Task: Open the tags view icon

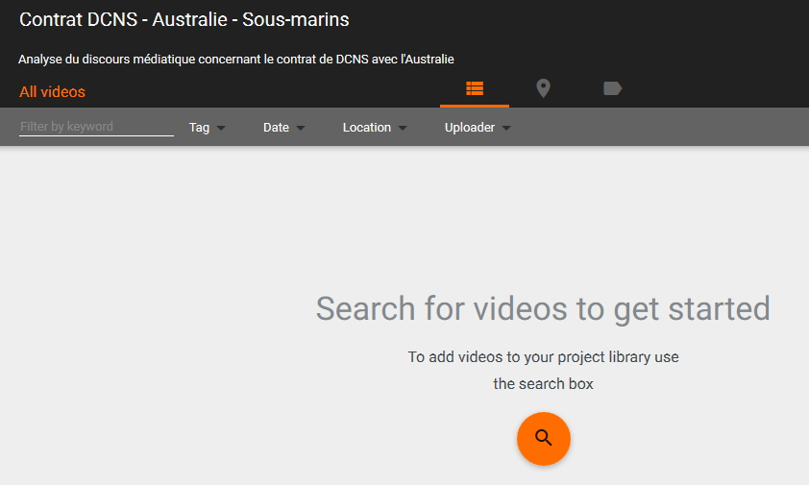Action: tap(612, 88)
